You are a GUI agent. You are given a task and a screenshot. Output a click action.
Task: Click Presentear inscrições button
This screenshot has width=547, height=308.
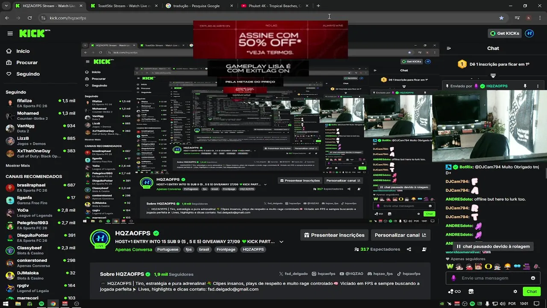(x=334, y=235)
